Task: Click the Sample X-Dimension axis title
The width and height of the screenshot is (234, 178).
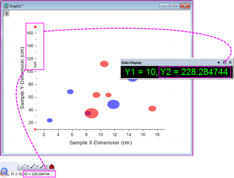Action: tap(101, 142)
